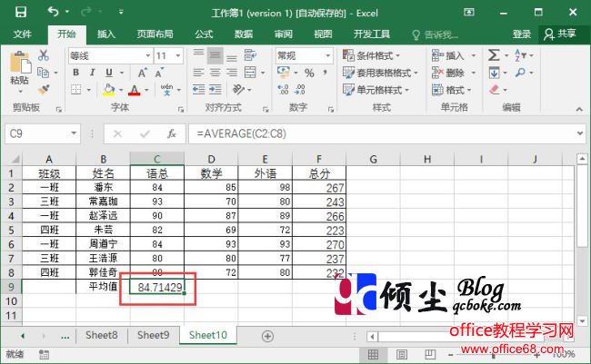
Task: Click the AutoSum sigma icon
Action: [494, 55]
